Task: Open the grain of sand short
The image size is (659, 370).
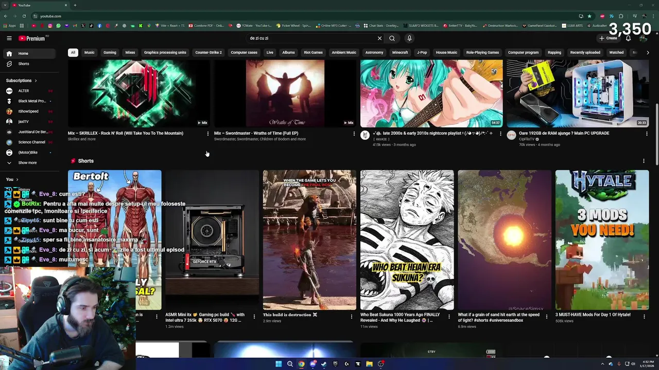Action: (x=505, y=240)
